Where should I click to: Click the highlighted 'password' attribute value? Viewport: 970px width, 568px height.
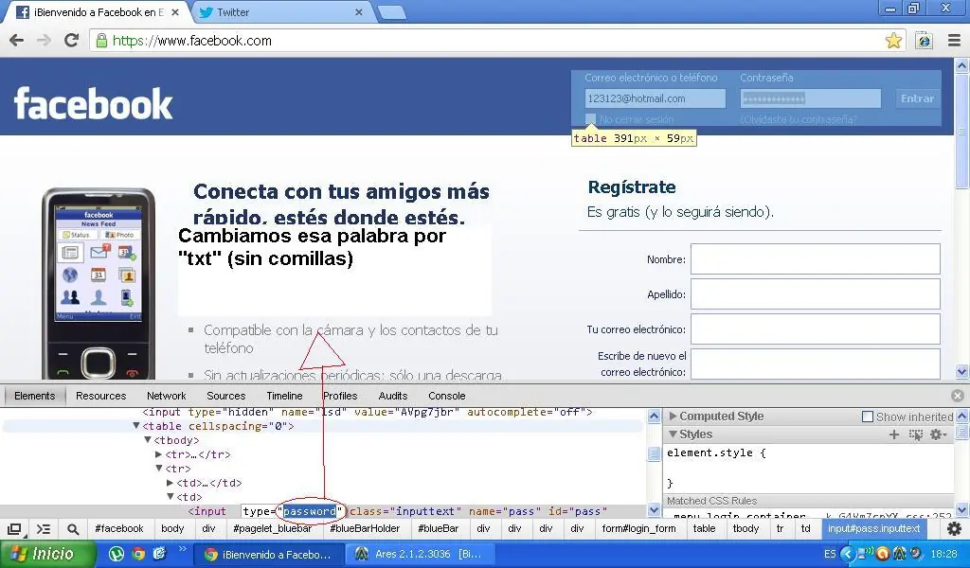tap(310, 511)
